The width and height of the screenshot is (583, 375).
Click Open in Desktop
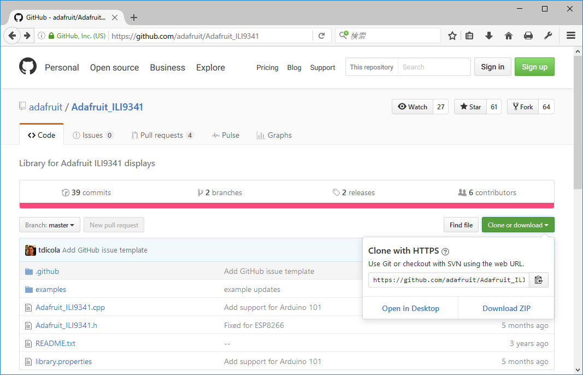pyautogui.click(x=410, y=308)
